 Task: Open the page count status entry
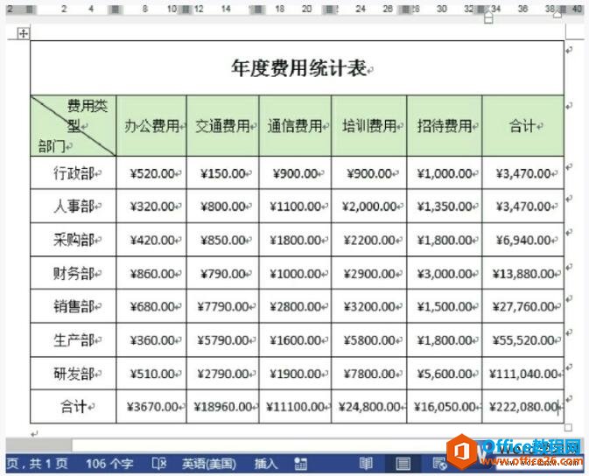point(37,464)
